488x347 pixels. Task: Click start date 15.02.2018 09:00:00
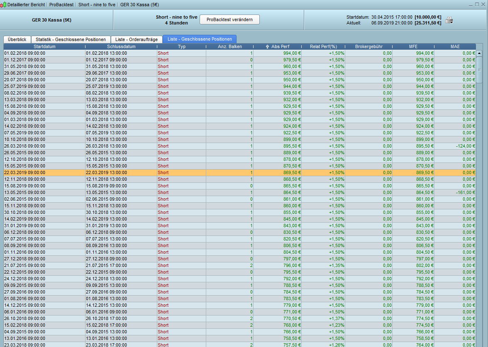[24, 325]
